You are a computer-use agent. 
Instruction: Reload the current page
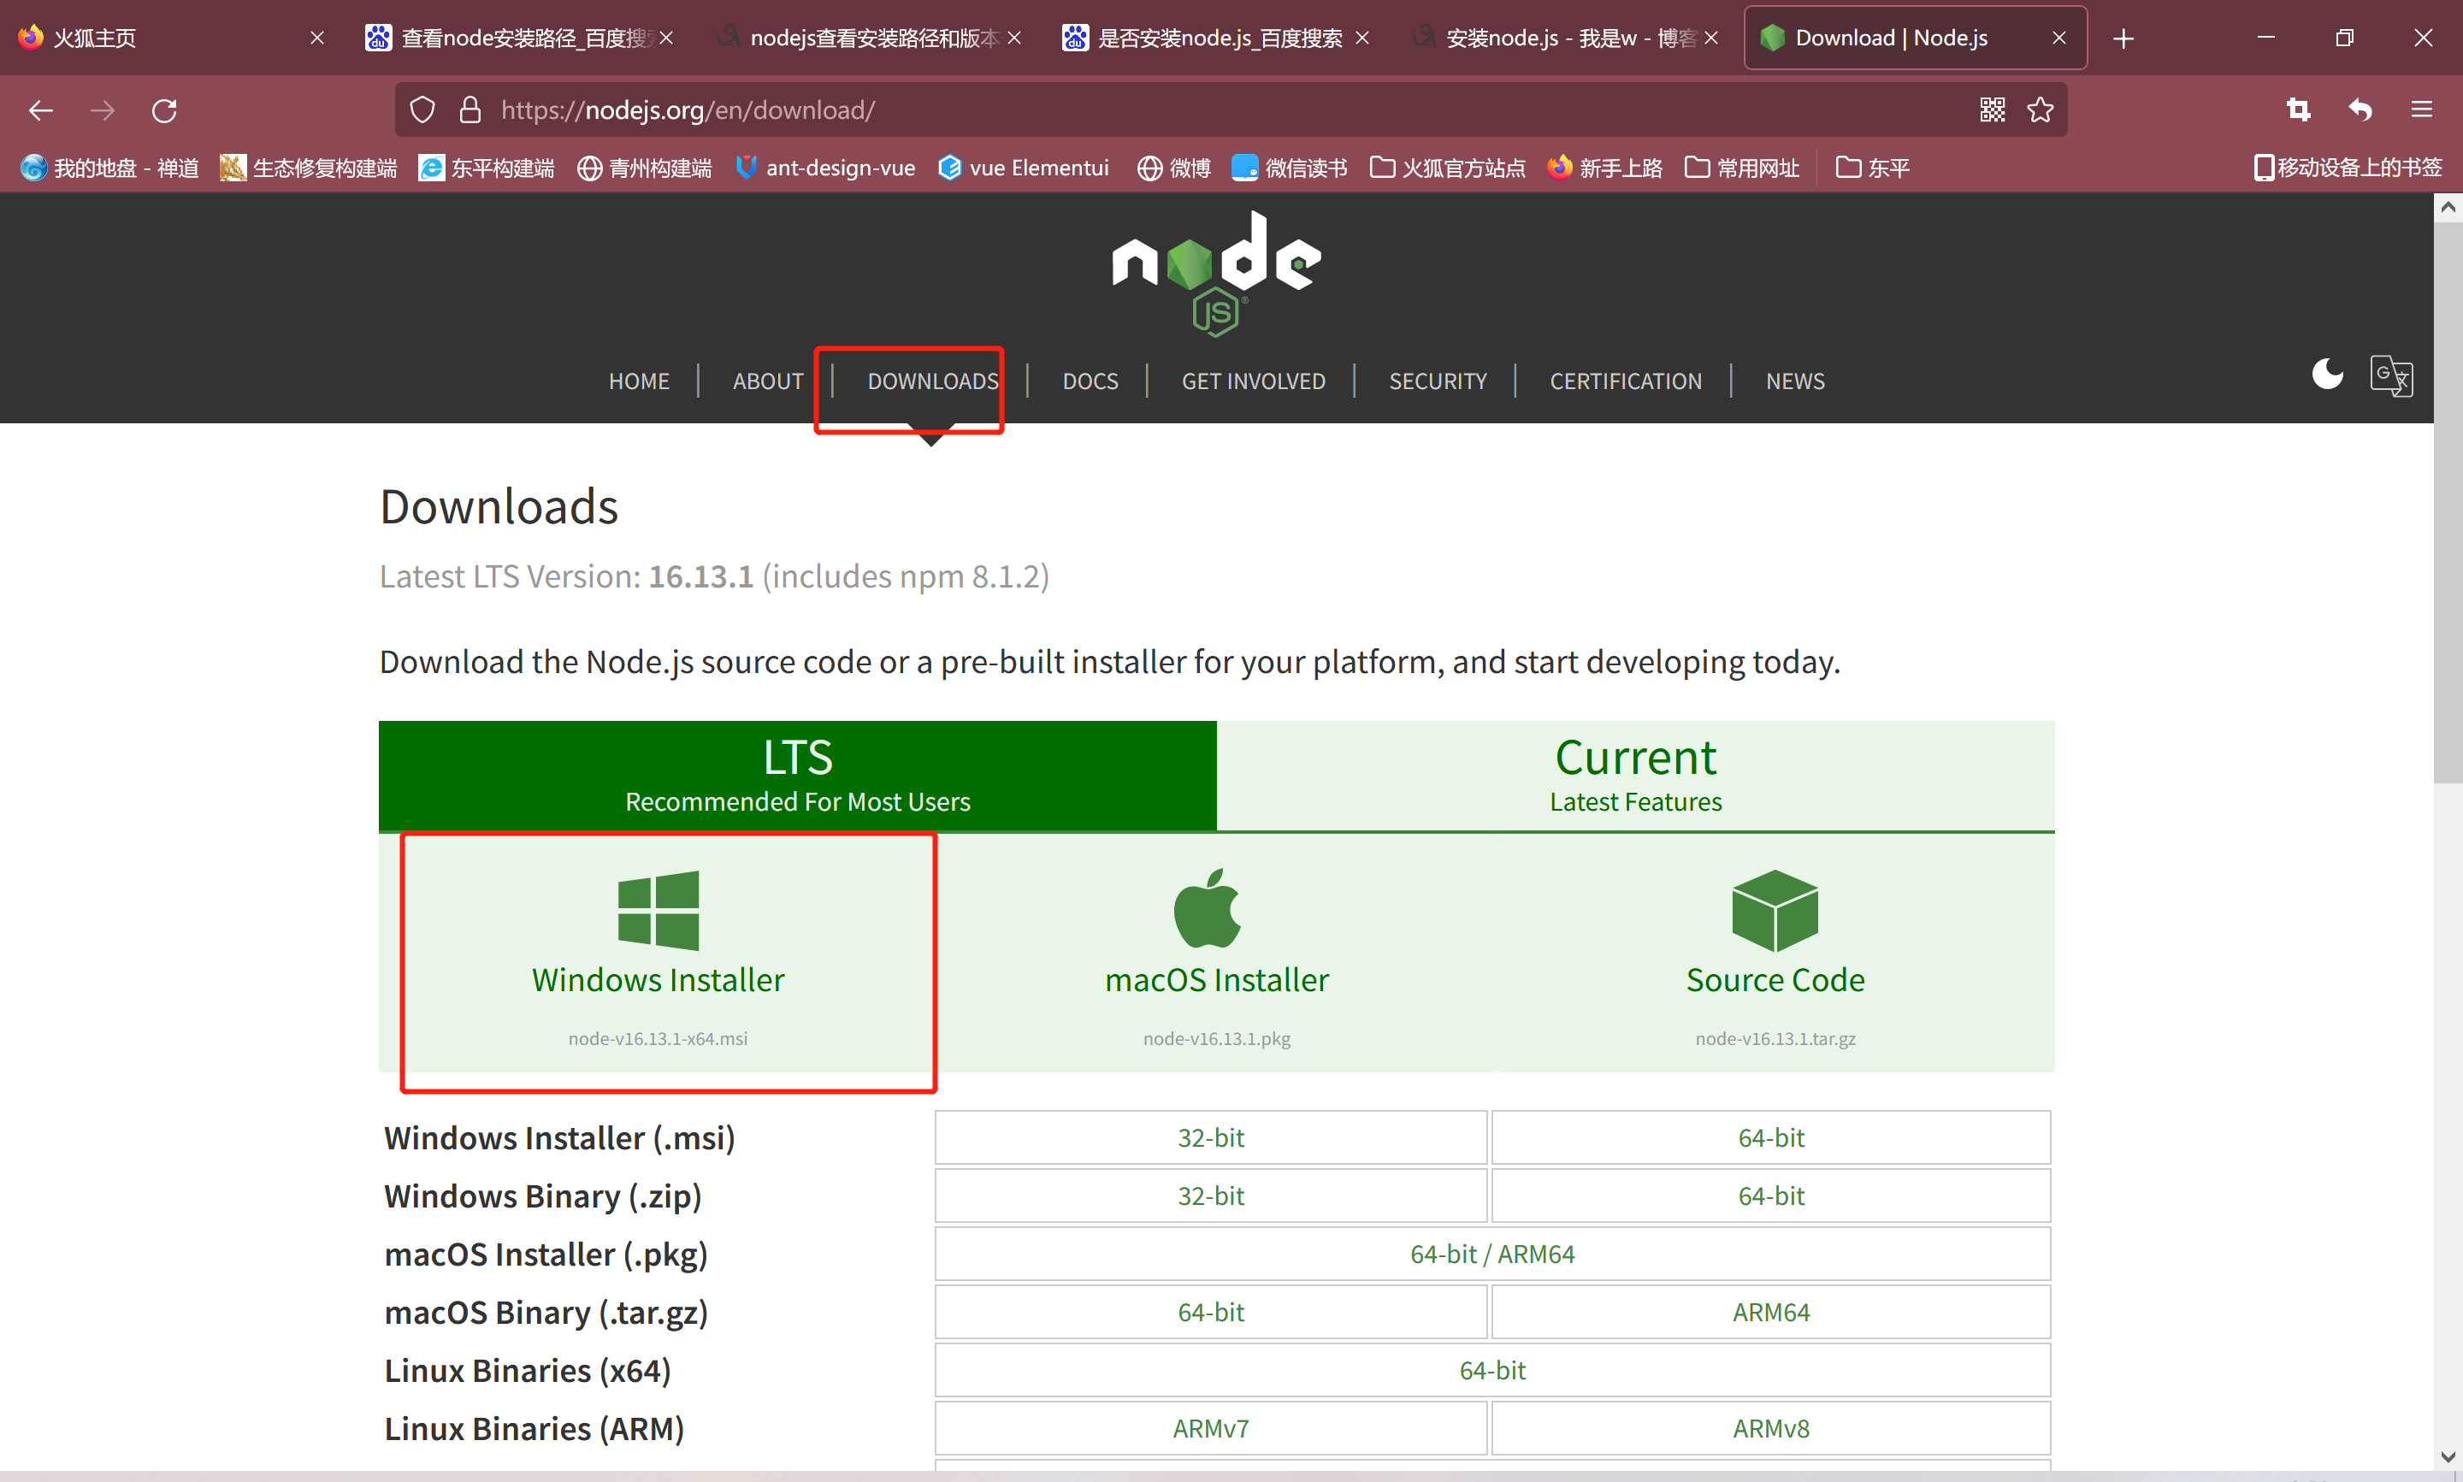pos(165,109)
